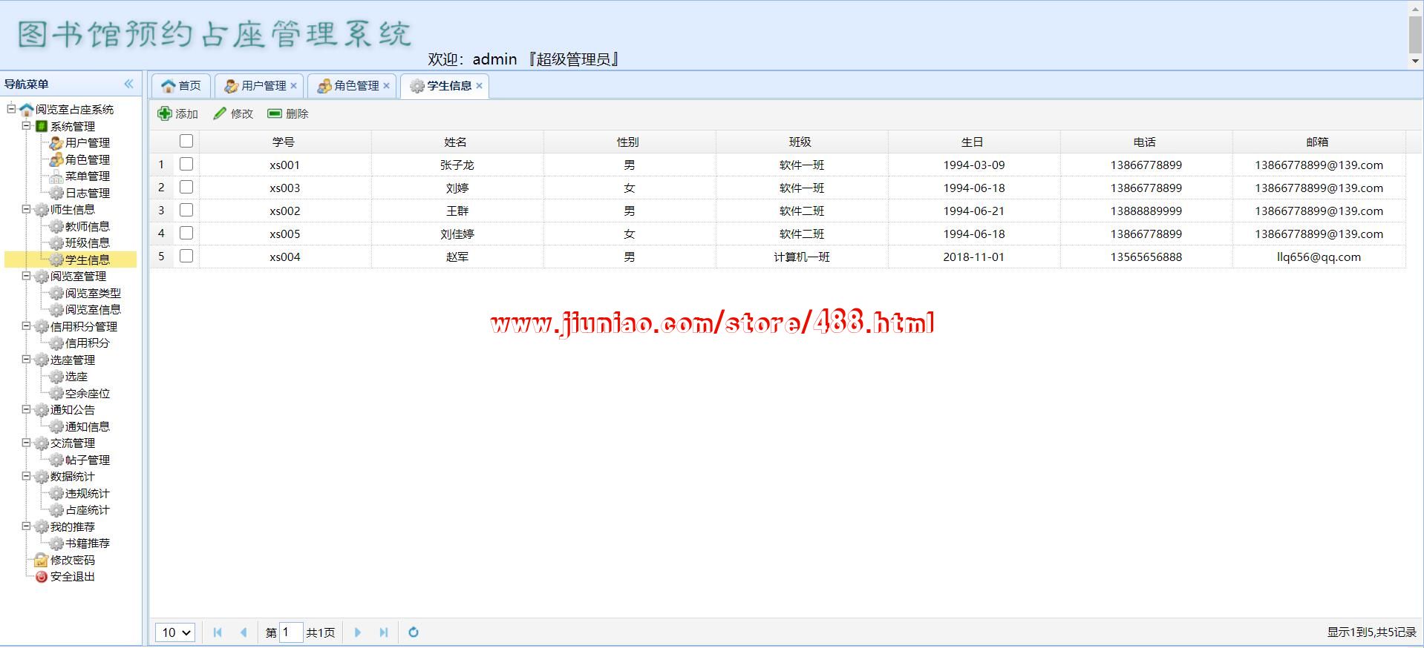
Task: Open 占座统计 in the navigation tree
Action: tap(88, 510)
